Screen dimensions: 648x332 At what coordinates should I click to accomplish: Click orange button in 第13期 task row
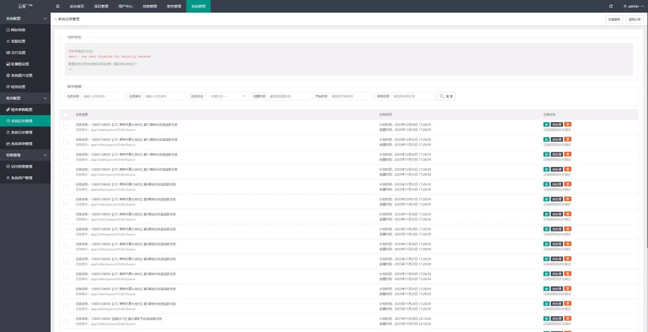(568, 125)
